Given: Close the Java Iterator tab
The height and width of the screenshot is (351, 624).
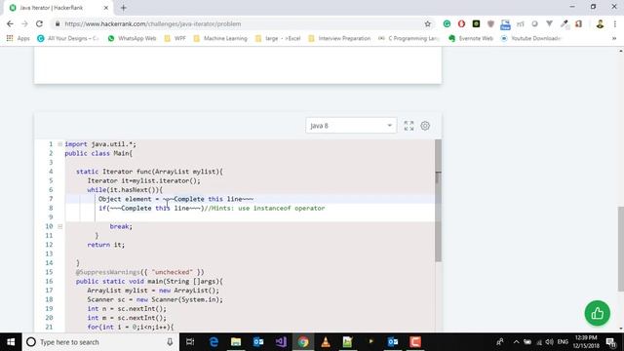Looking at the screenshot, I should point(106,8).
